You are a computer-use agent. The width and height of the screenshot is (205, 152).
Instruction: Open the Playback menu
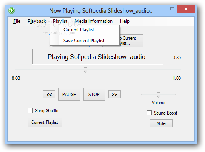click(37, 21)
